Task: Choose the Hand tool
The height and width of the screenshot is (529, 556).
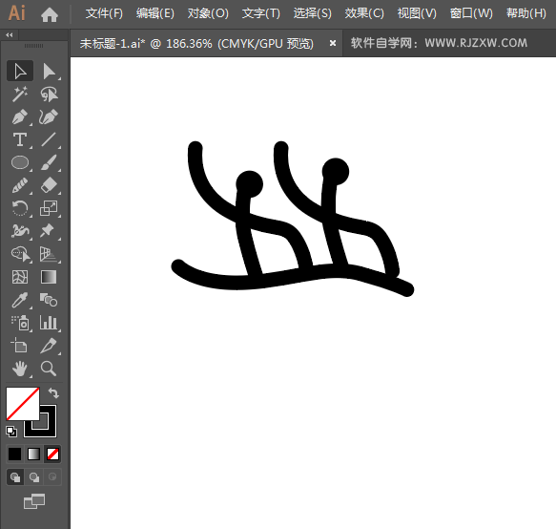Action: (20, 369)
